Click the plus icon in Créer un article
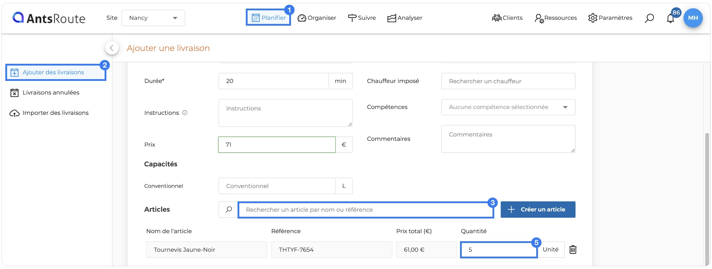Viewport: 712px width, 269px height. pyautogui.click(x=511, y=210)
